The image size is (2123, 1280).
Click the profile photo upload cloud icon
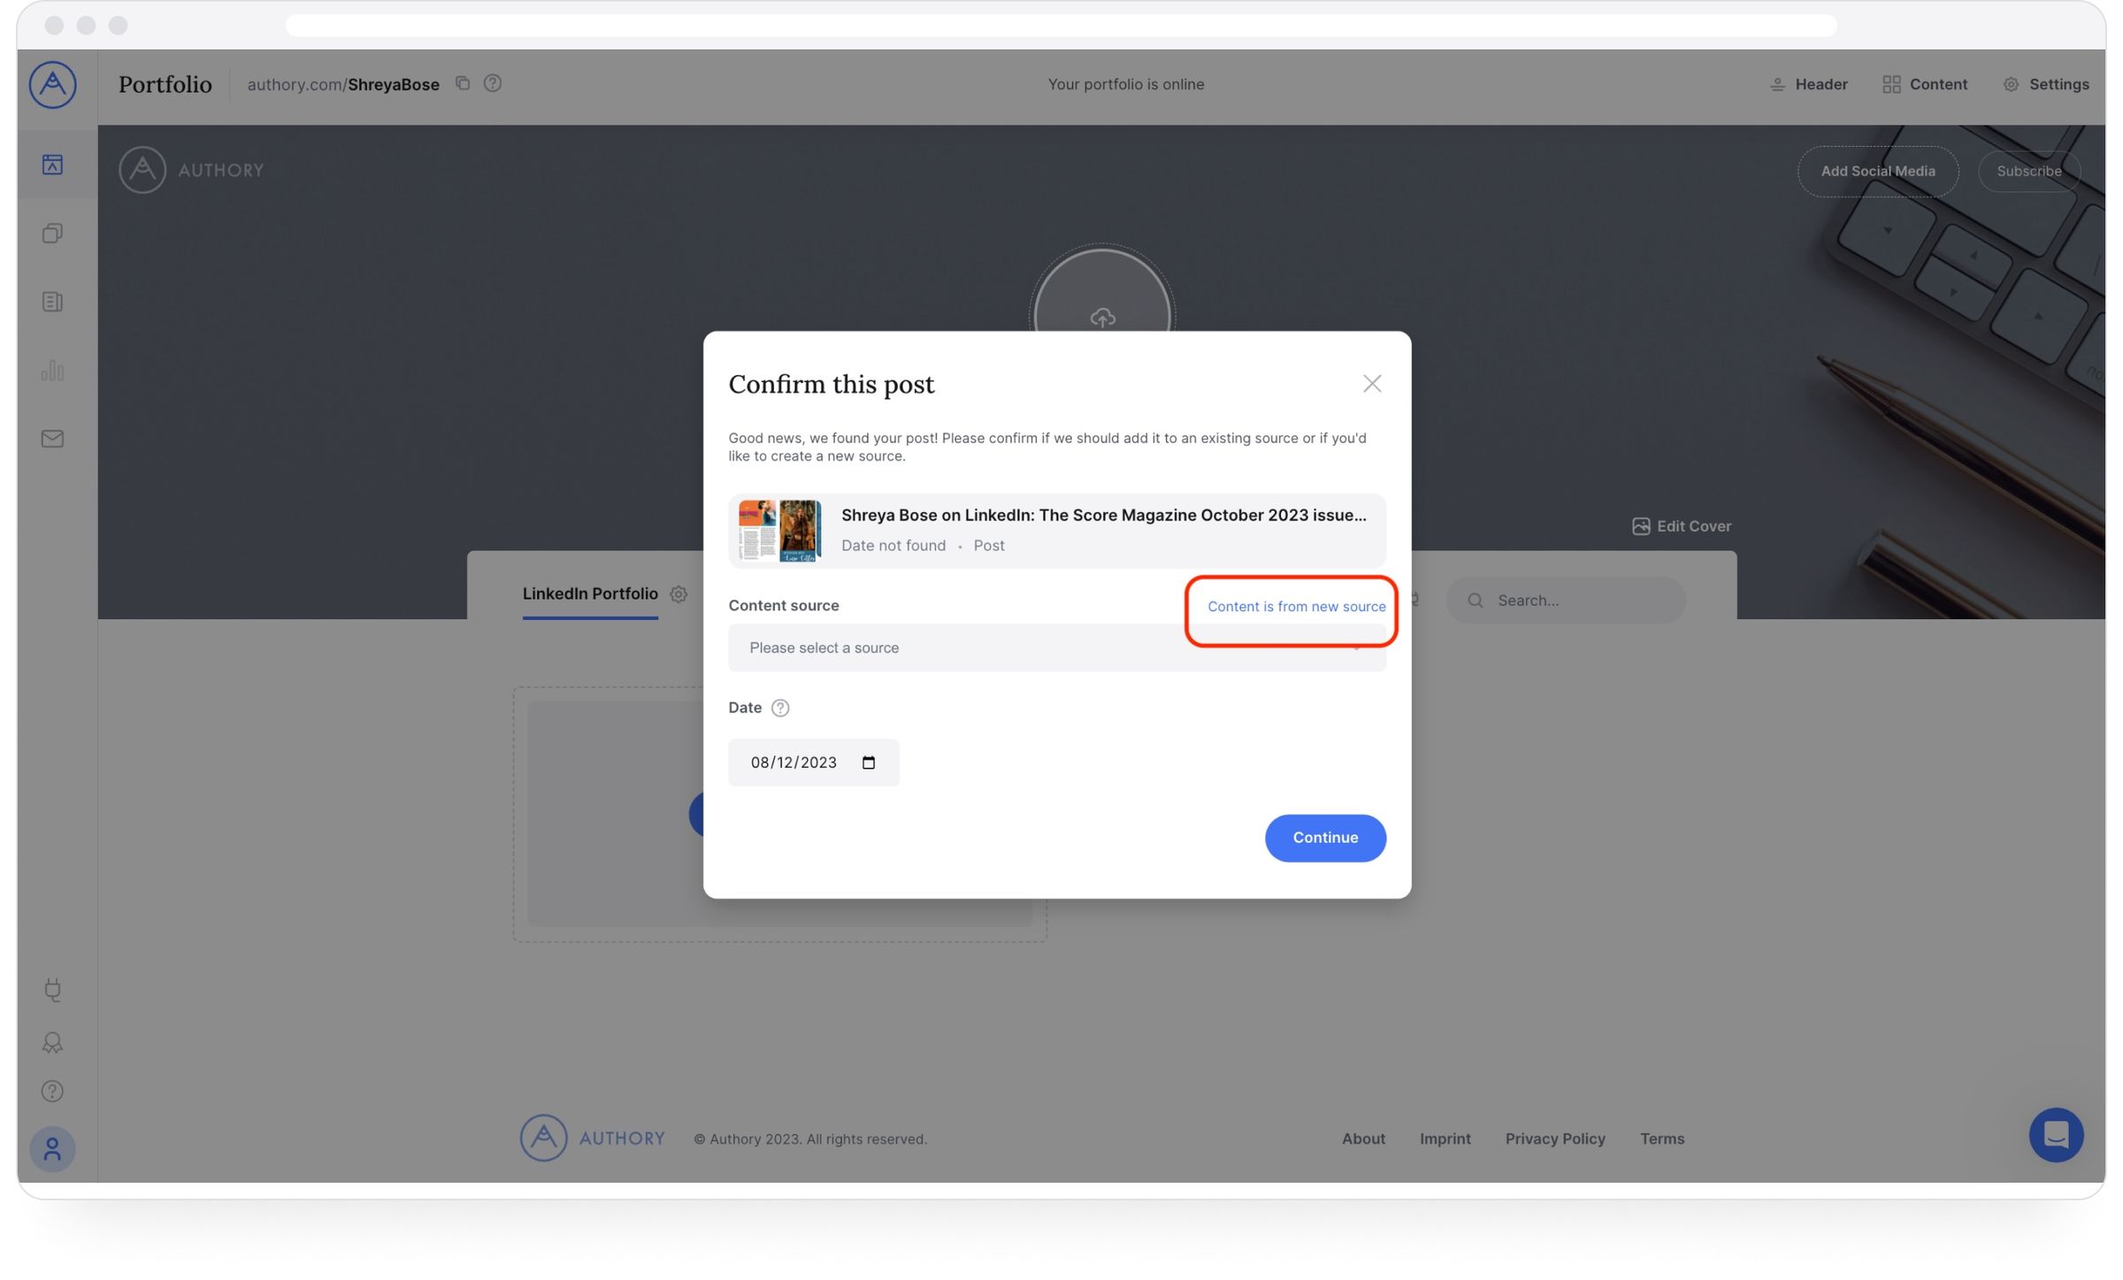[1102, 317]
